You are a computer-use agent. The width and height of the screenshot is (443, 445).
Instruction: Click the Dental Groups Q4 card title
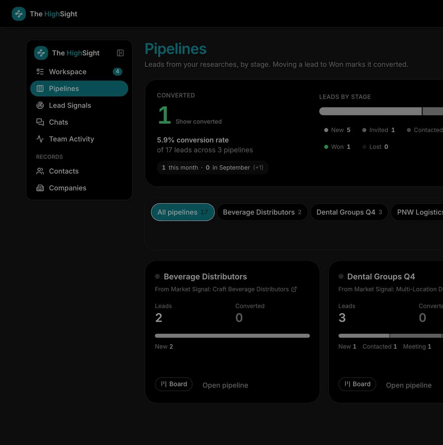(381, 277)
